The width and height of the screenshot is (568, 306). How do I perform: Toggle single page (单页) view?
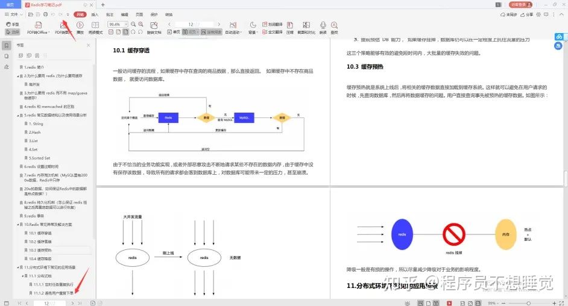(x=173, y=32)
